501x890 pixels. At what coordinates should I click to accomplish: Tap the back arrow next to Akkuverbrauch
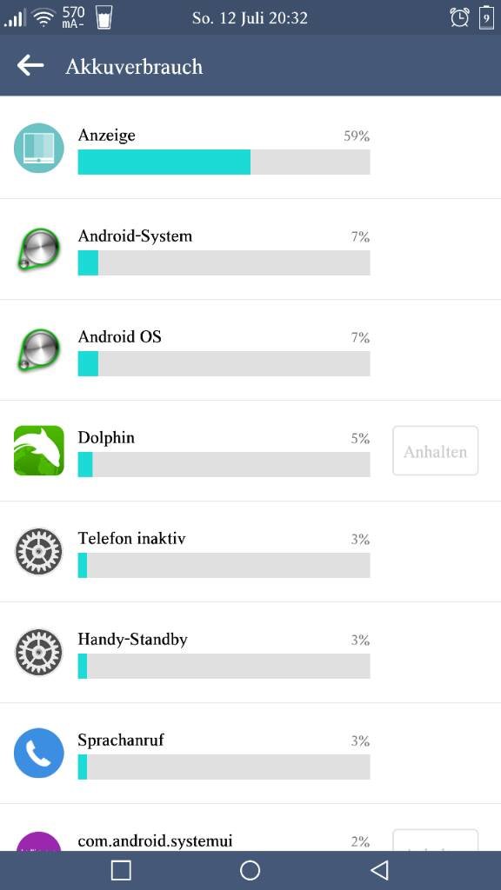click(30, 65)
